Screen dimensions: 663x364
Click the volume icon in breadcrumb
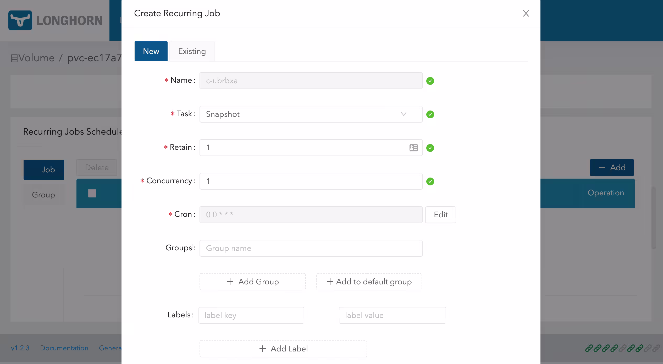(14, 58)
